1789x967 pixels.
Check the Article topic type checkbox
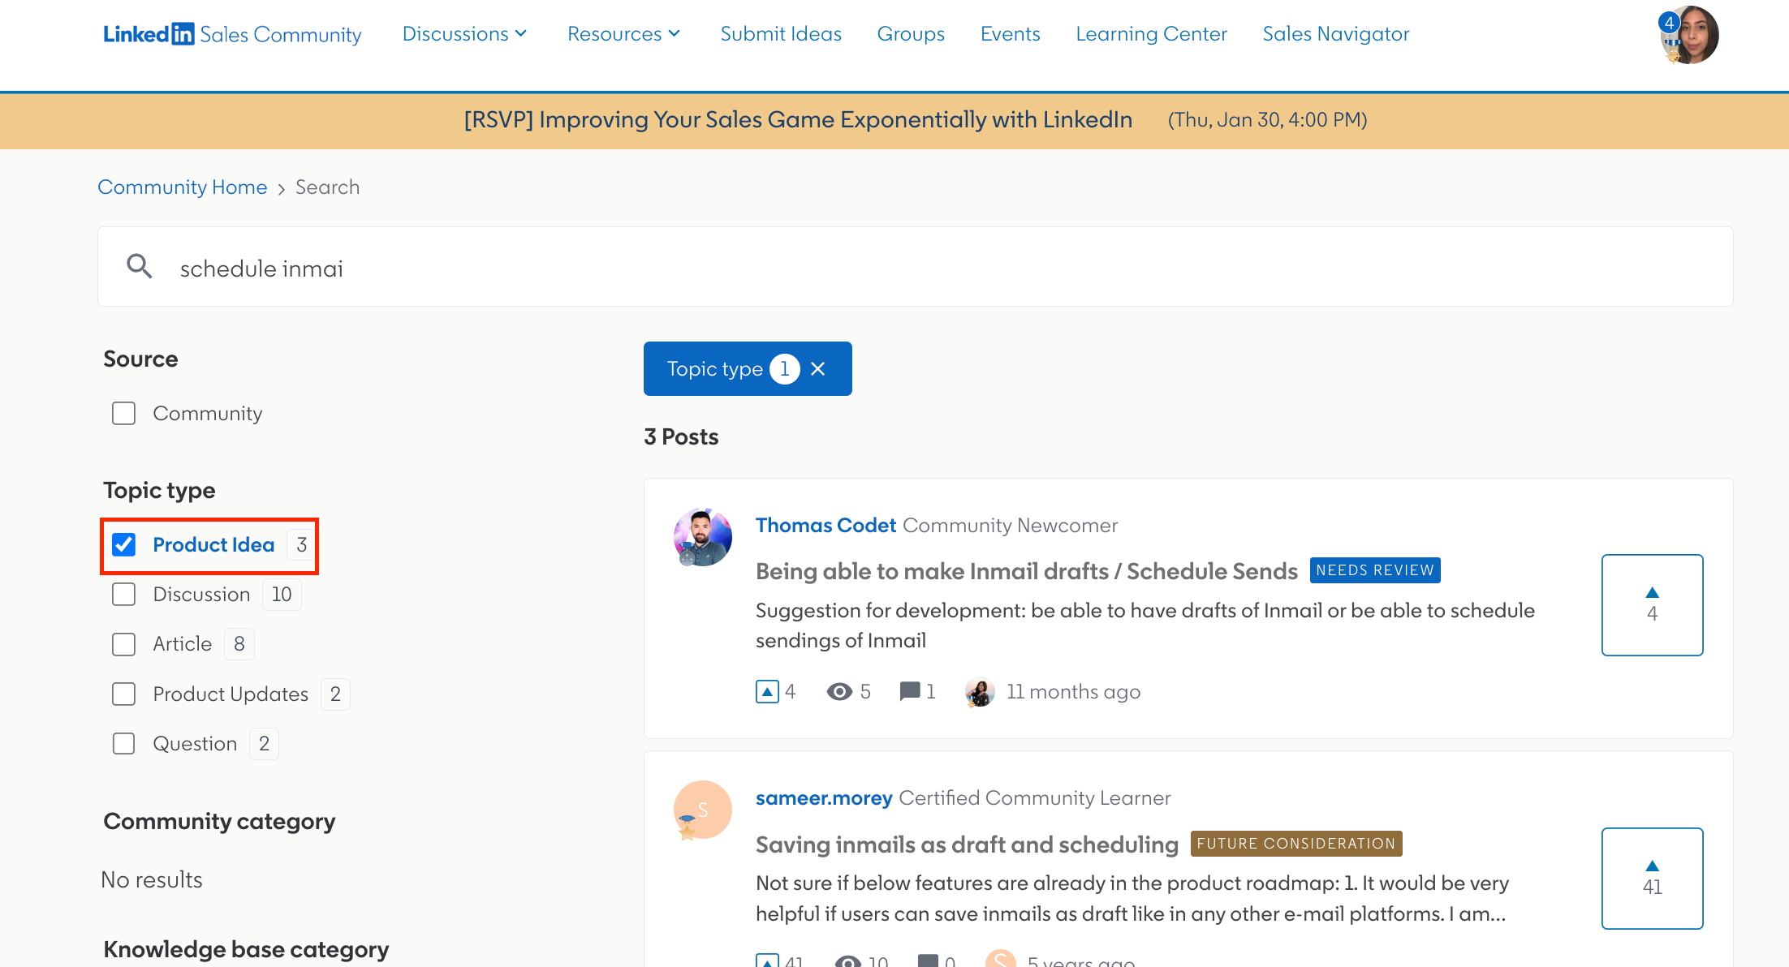123,644
